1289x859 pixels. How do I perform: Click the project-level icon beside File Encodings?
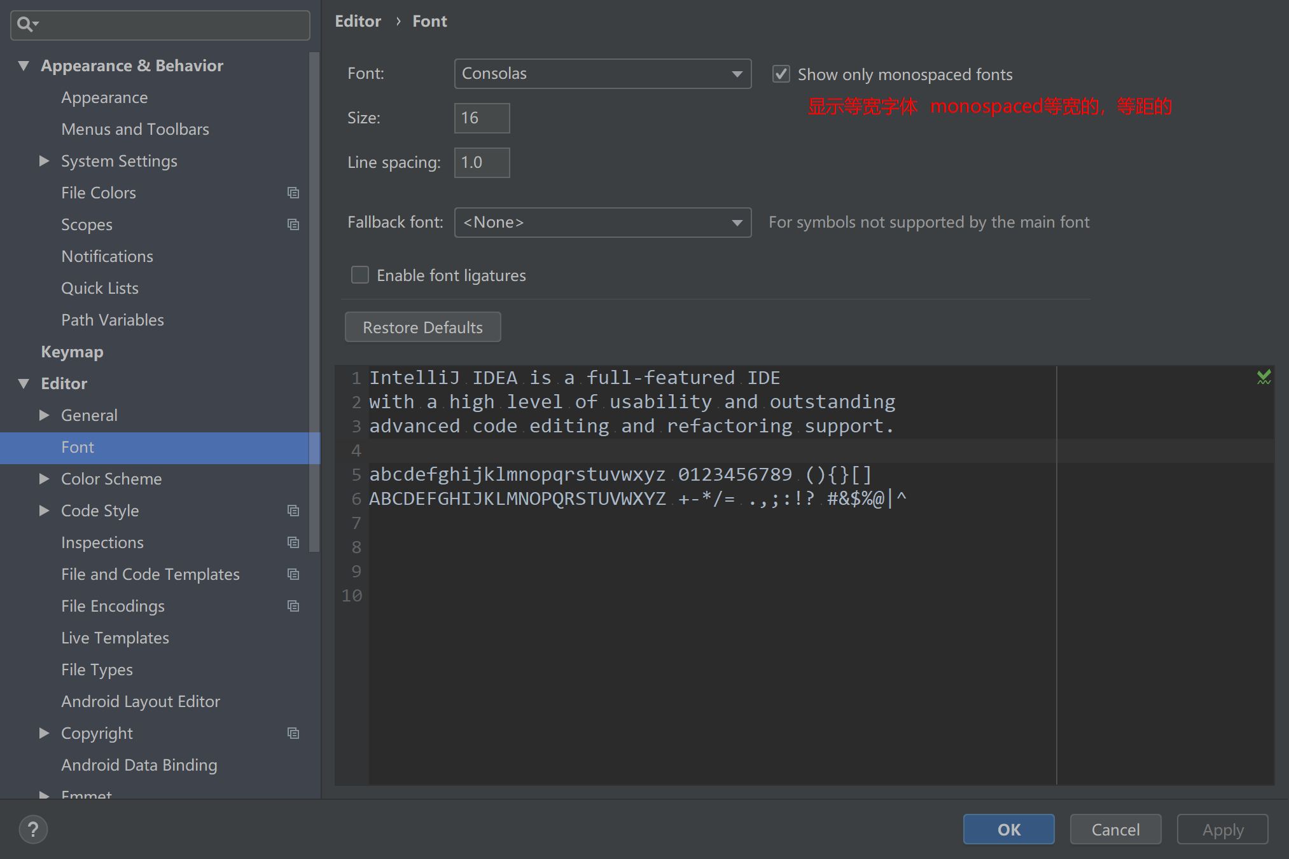(293, 606)
